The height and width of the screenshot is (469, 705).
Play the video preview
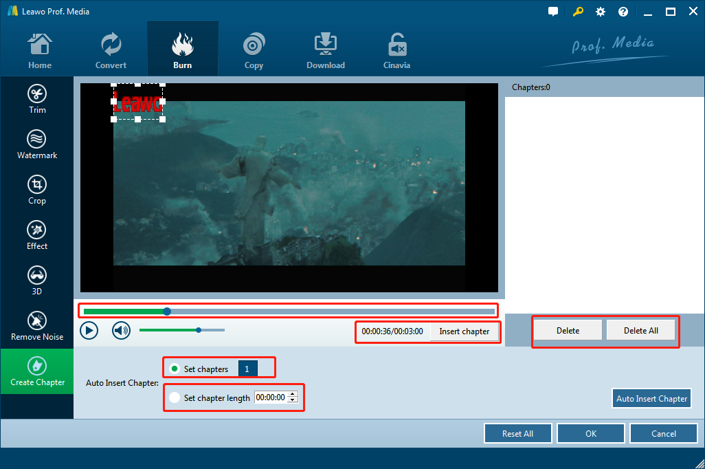tap(89, 331)
